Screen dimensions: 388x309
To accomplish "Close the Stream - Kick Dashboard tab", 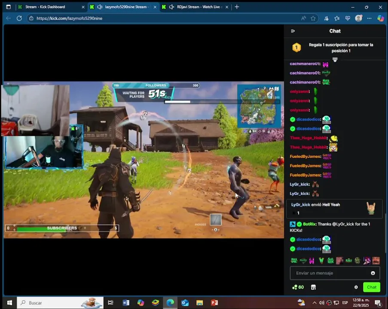I will [x=83, y=7].
